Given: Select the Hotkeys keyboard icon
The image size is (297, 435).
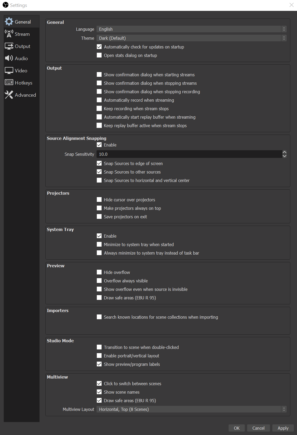Looking at the screenshot, I should [x=9, y=83].
